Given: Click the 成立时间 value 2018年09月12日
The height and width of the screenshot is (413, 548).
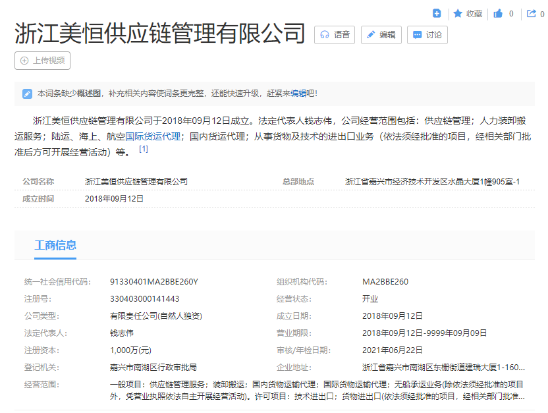Looking at the screenshot, I should point(115,199).
